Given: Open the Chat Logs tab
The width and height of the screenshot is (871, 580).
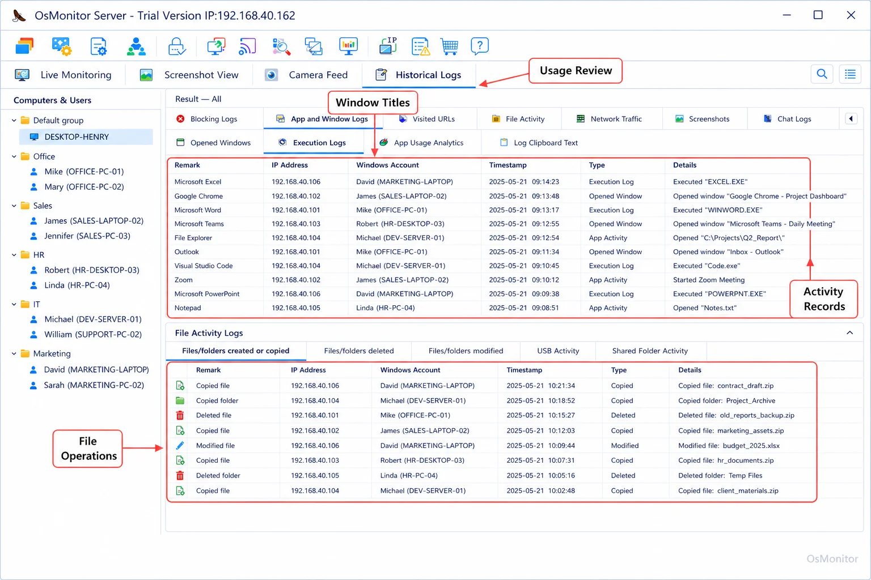Looking at the screenshot, I should (788, 119).
